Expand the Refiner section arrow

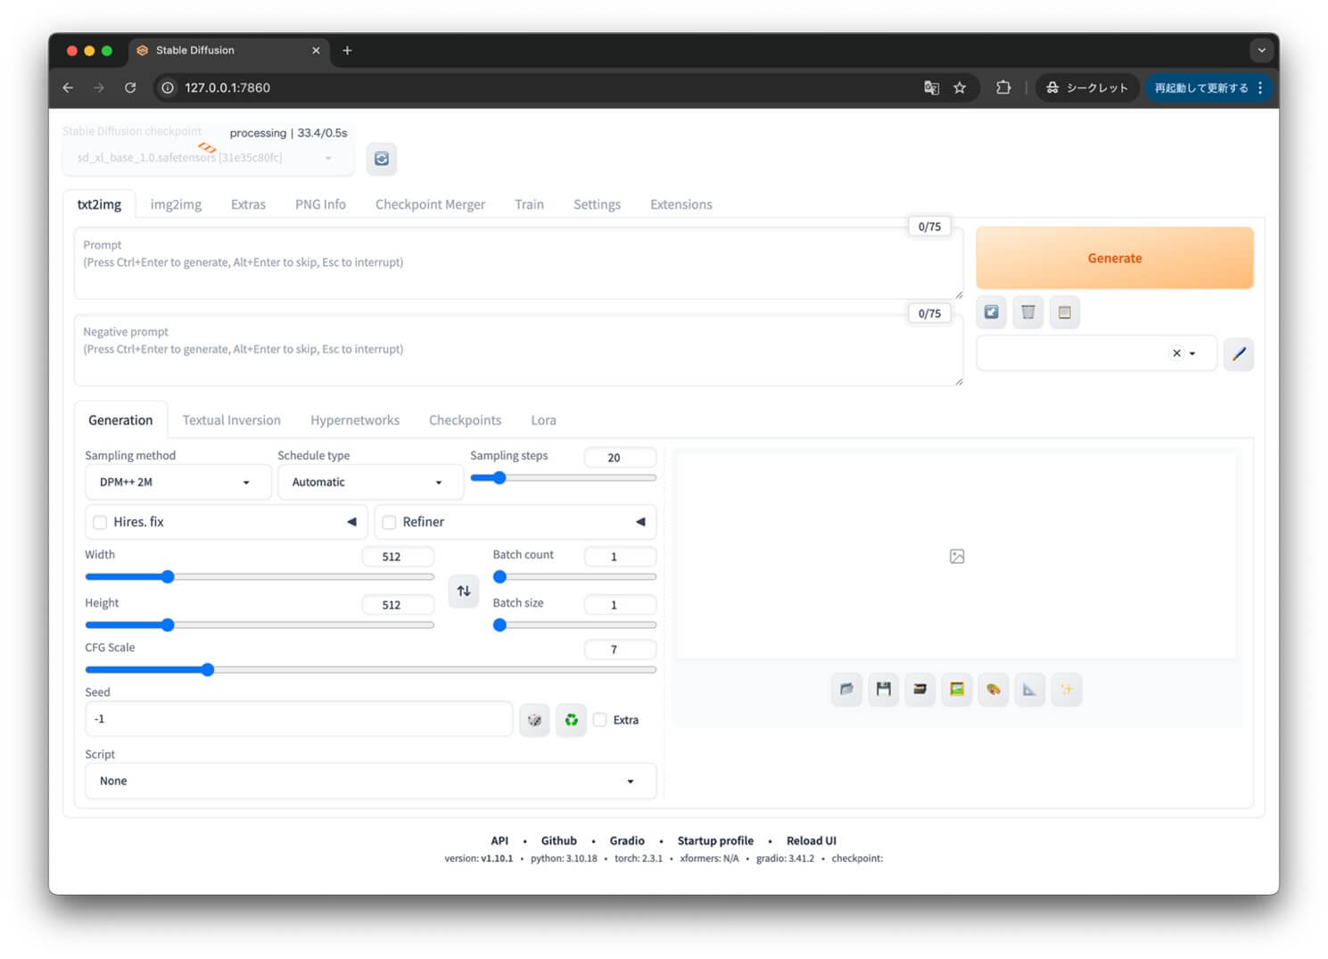point(640,522)
